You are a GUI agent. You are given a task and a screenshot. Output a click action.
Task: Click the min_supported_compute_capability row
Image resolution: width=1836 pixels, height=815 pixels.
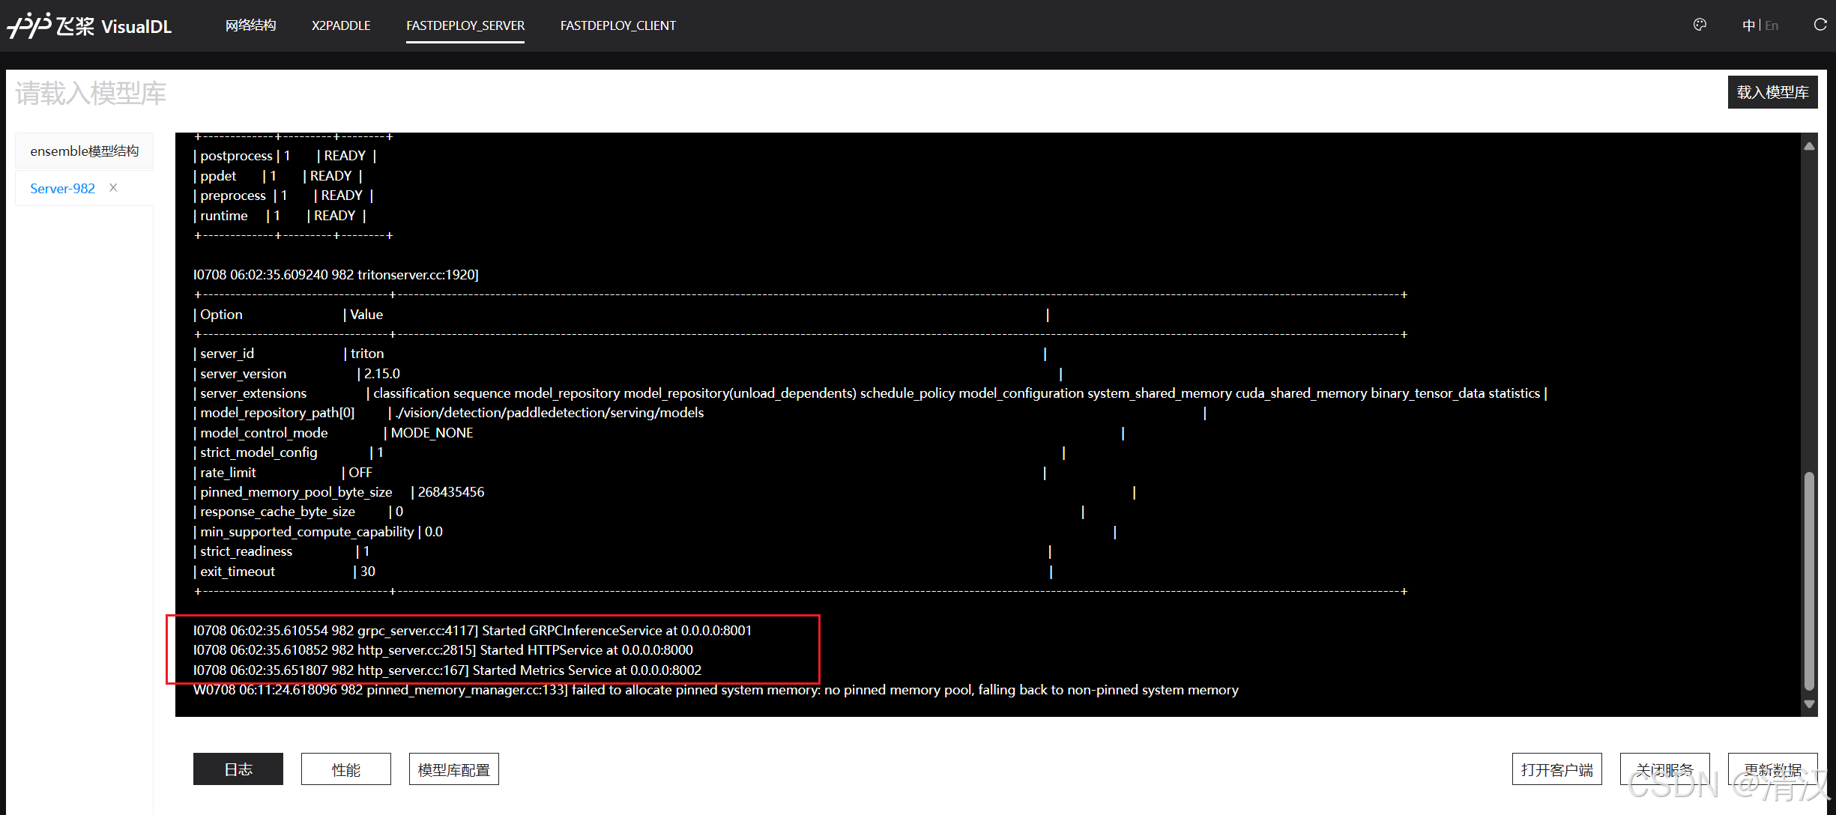pyautogui.click(x=655, y=532)
